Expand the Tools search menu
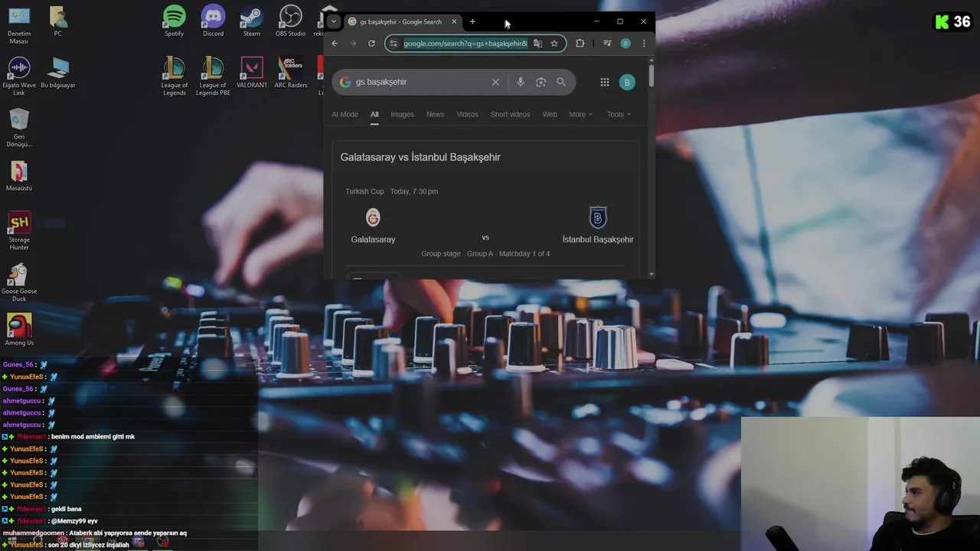 coord(619,114)
